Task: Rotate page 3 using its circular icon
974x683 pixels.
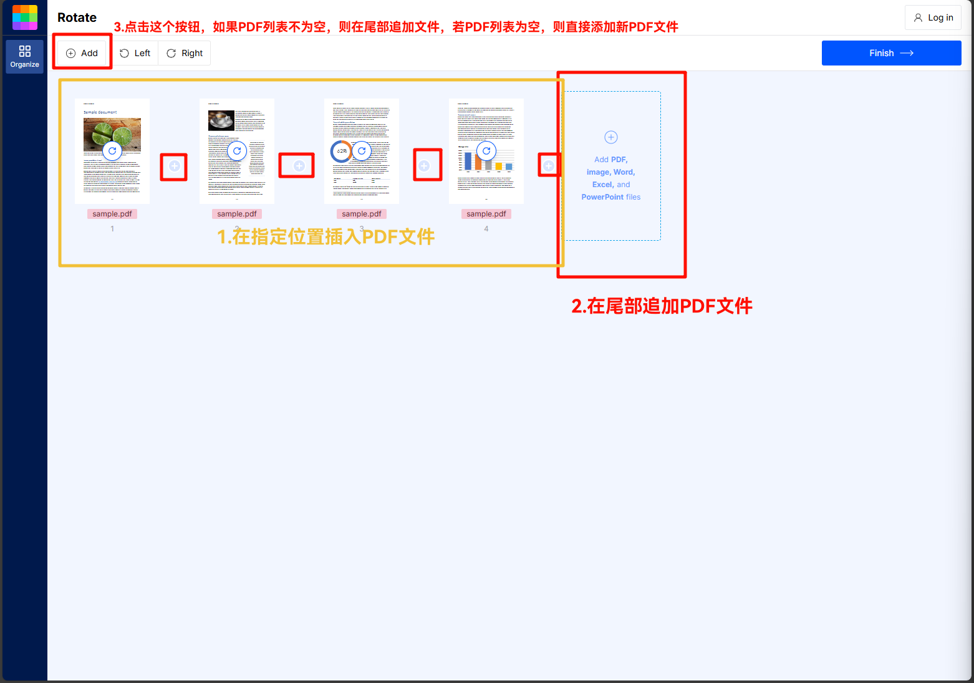Action: click(362, 151)
